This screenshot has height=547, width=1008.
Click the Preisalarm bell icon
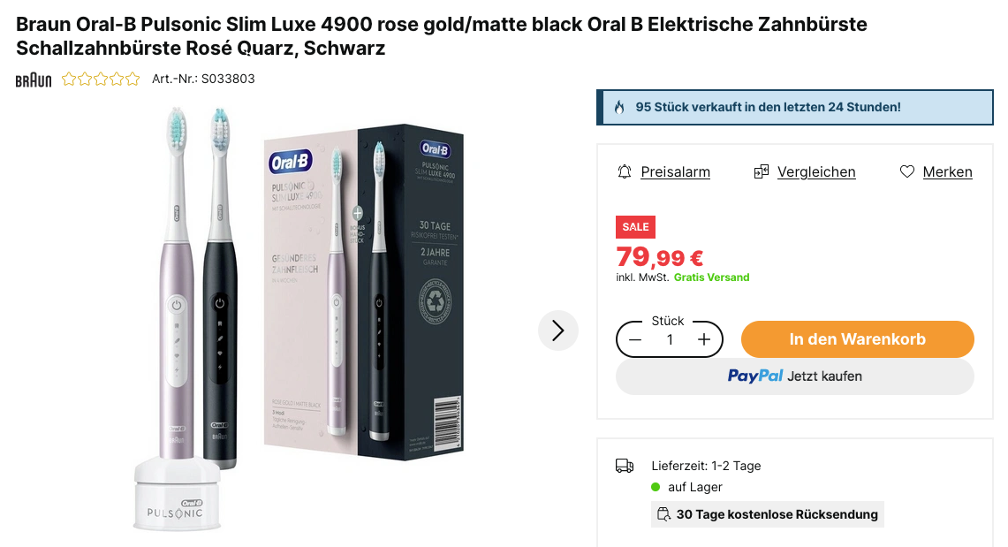[x=625, y=171]
